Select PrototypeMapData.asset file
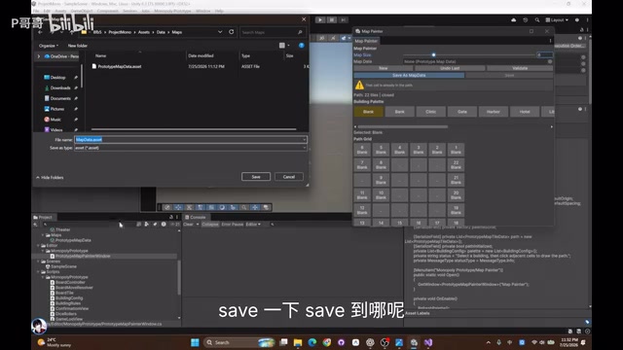 pyautogui.click(x=119, y=67)
